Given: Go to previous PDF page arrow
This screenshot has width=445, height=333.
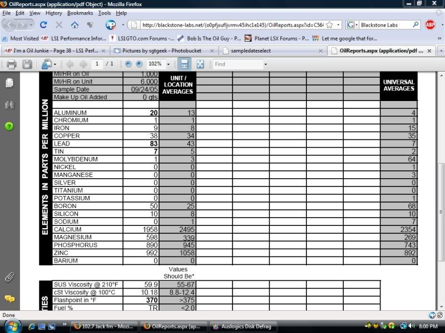Looking at the screenshot, I should (70, 64).
